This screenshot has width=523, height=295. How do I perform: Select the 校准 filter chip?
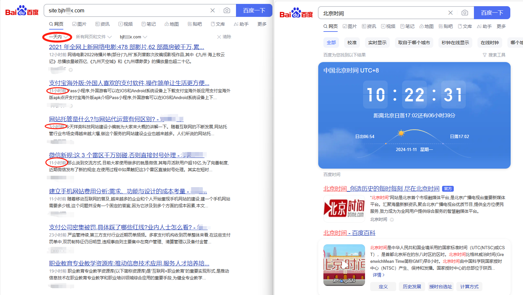click(x=352, y=43)
